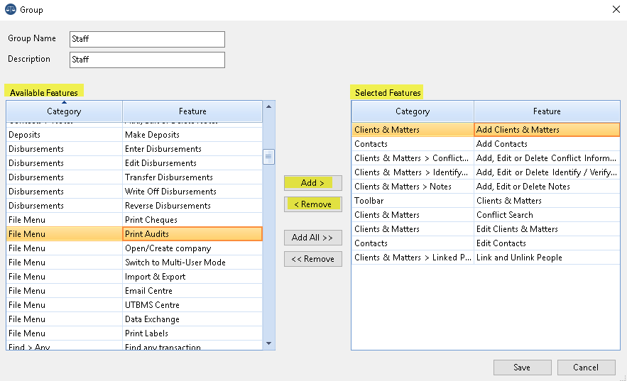This screenshot has width=627, height=381.
Task: Select the UTBMS Centre row
Action: click(134, 304)
